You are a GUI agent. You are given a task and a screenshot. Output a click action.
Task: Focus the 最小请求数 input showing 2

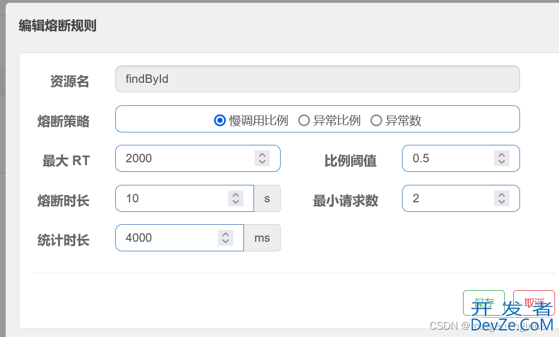tap(461, 198)
